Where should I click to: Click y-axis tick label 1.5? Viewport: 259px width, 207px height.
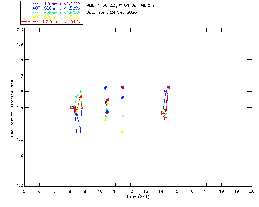point(20,108)
